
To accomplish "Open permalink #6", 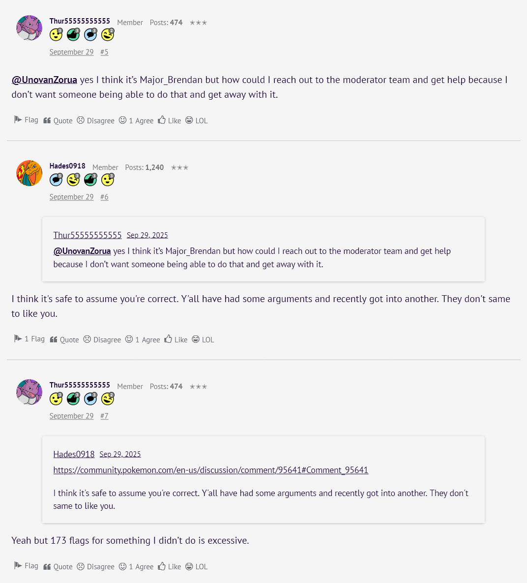I will pos(104,197).
